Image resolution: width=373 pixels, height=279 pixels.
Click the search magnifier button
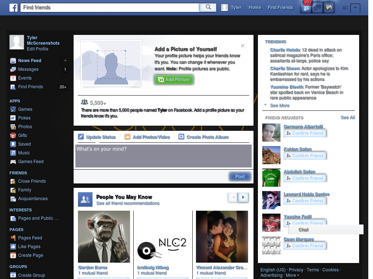click(x=208, y=7)
